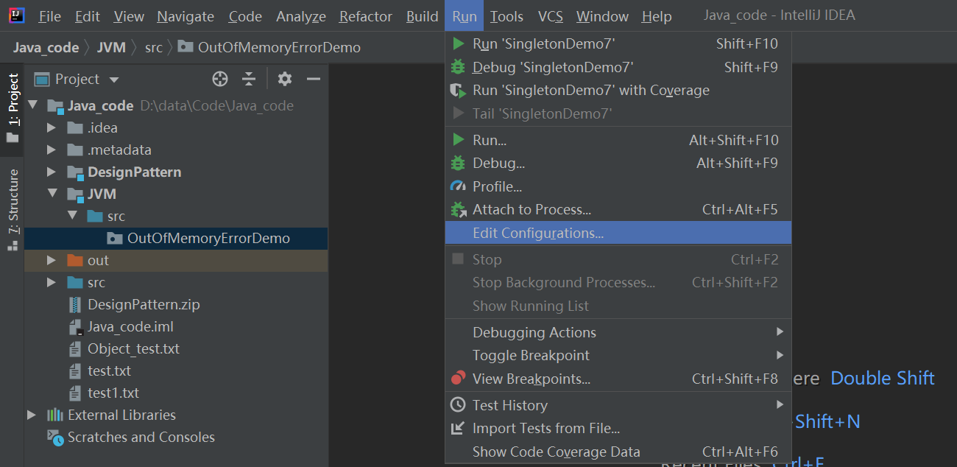Open the Project view dropdown arrow
The image size is (957, 467).
(113, 80)
